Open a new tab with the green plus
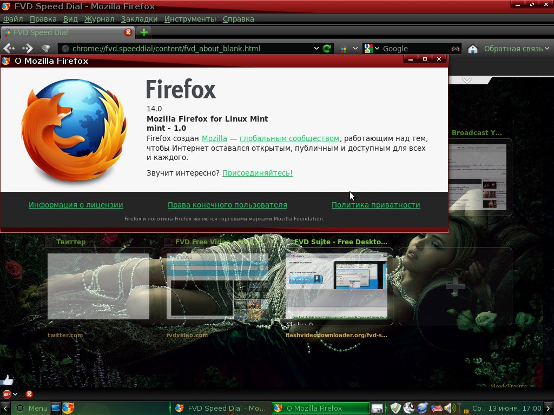This screenshot has height=415, width=554. pyautogui.click(x=144, y=32)
